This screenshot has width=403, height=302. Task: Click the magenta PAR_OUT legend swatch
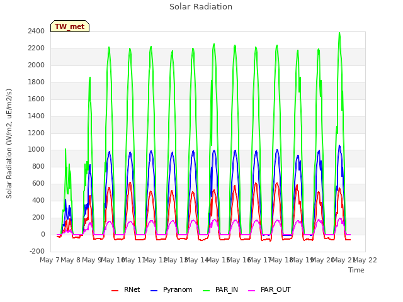(x=252, y=291)
